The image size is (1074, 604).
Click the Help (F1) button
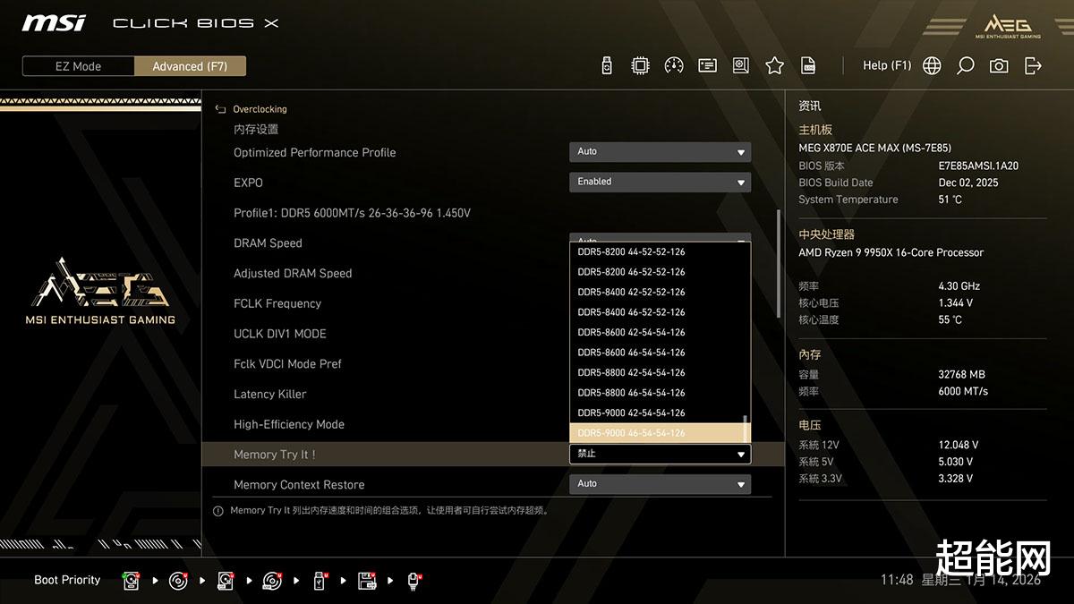pyautogui.click(x=886, y=65)
